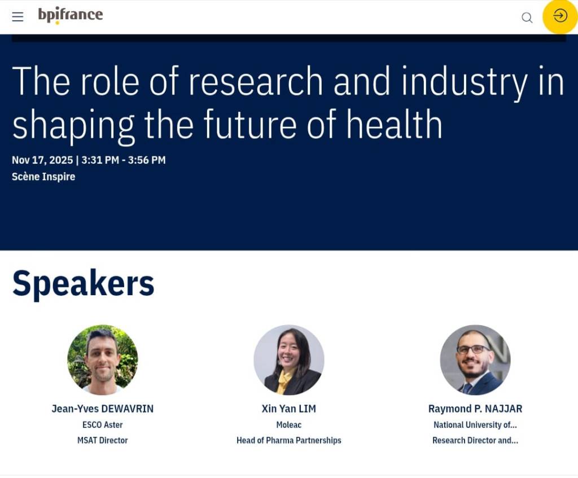The height and width of the screenshot is (478, 578).
Task: Select Raymond P. NAJJAR's profile photo
Action: point(475,359)
